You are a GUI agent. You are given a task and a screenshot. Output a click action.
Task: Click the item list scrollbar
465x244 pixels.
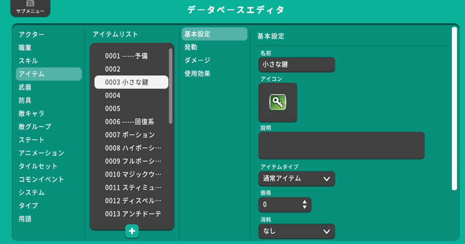pyautogui.click(x=170, y=85)
